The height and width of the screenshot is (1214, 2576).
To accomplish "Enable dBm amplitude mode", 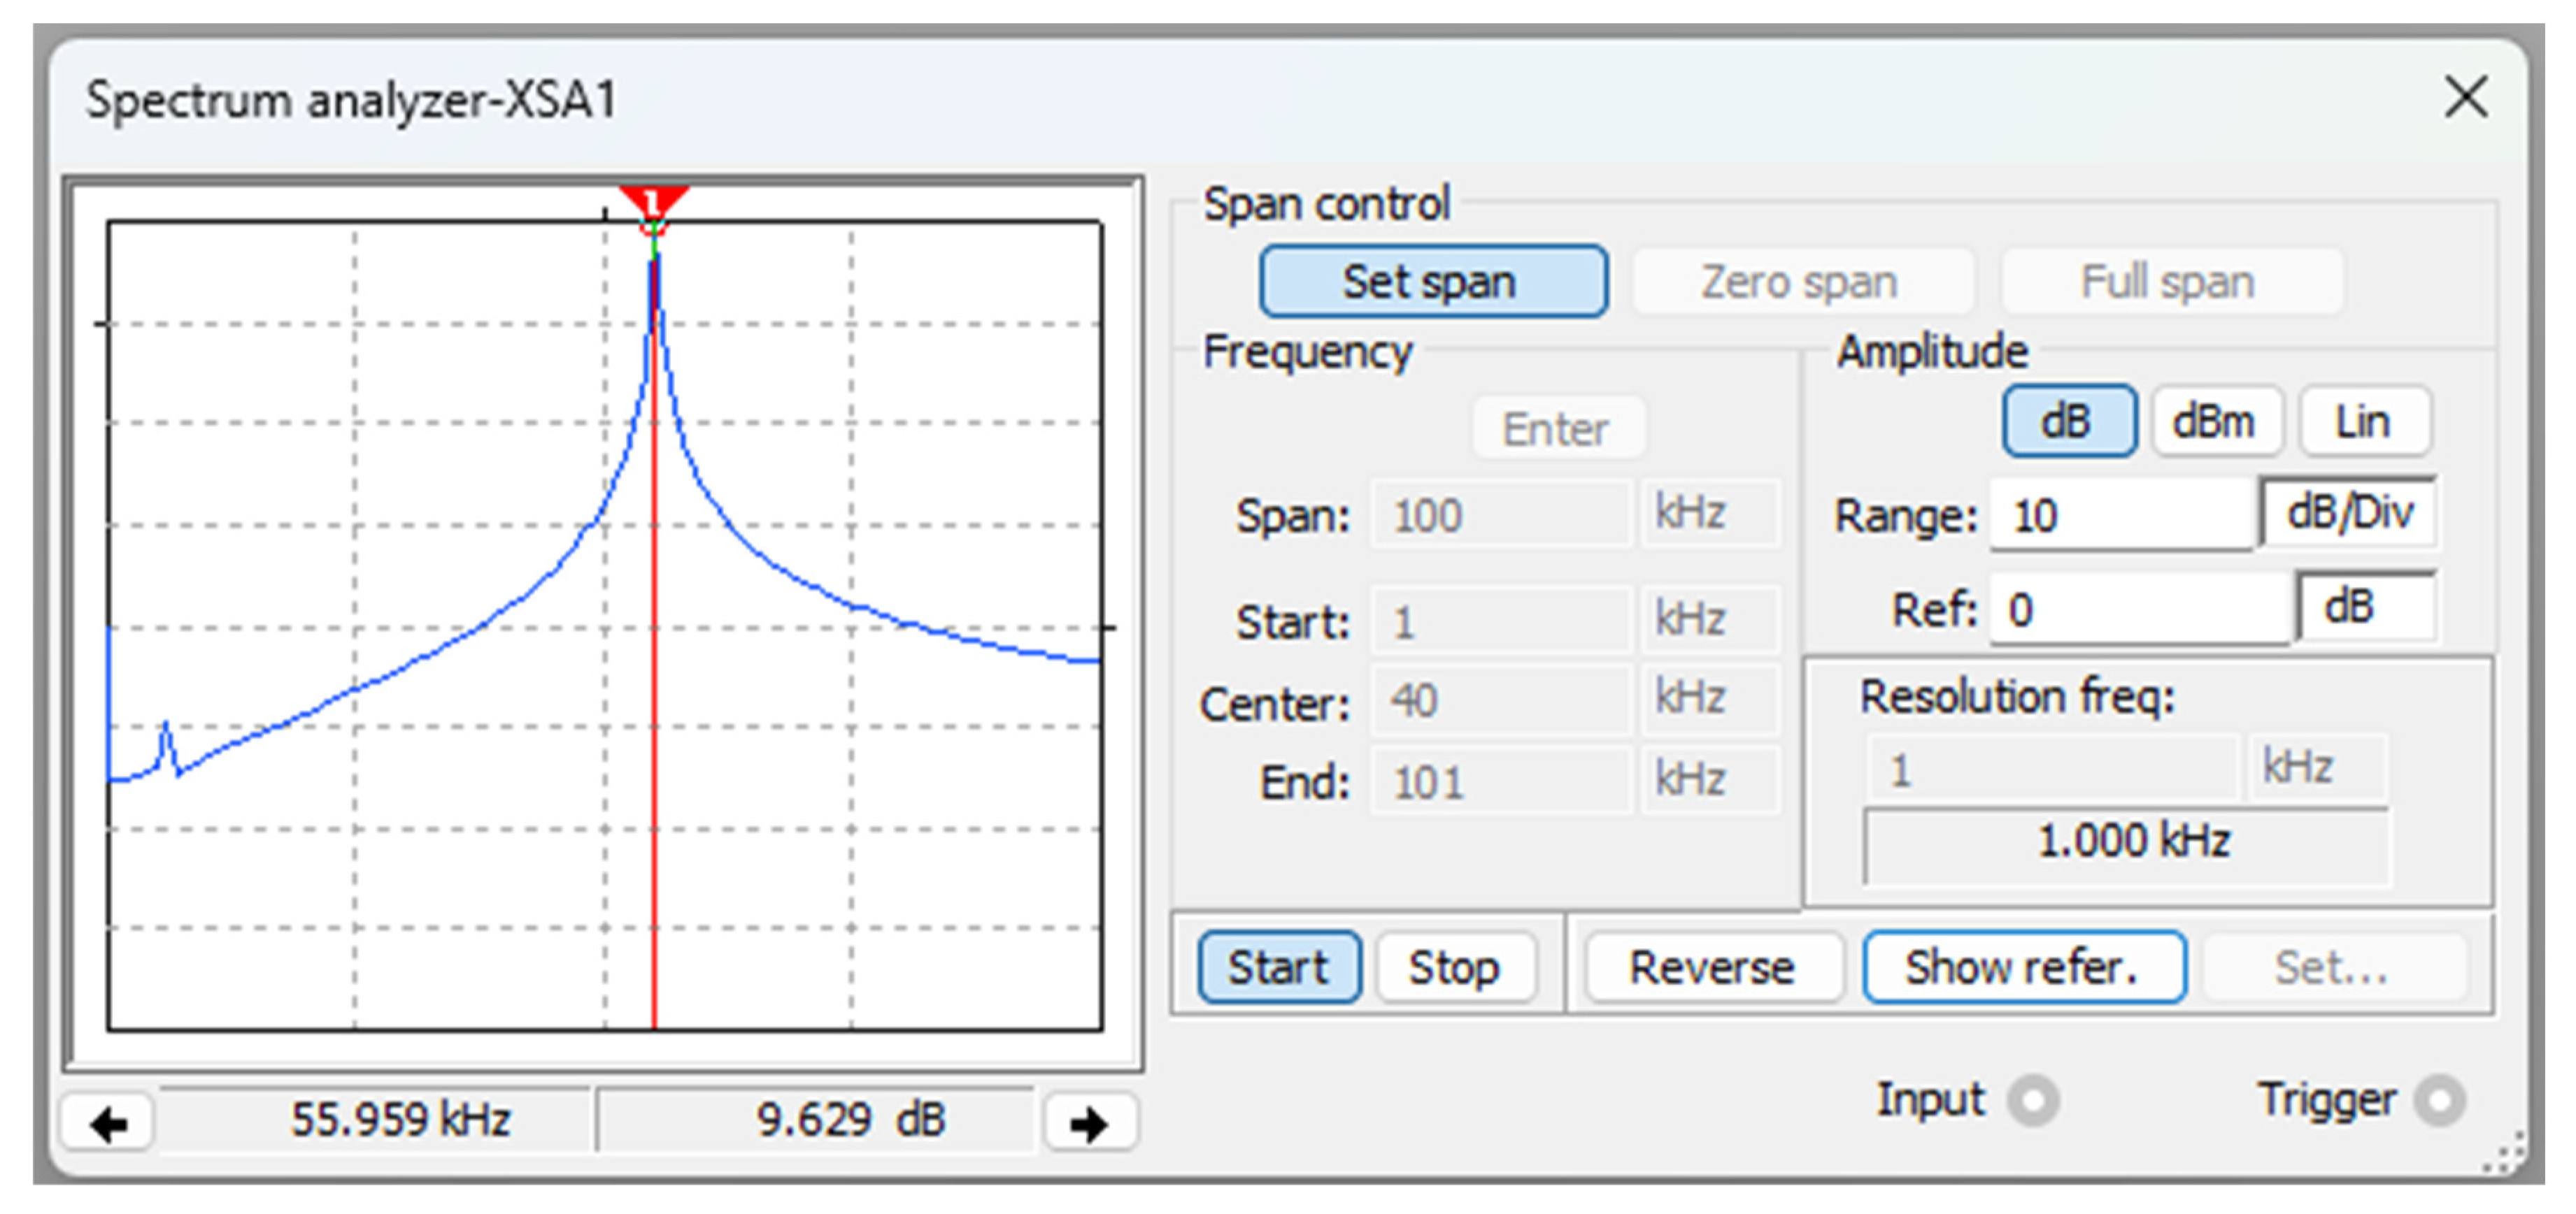I will [x=2216, y=421].
